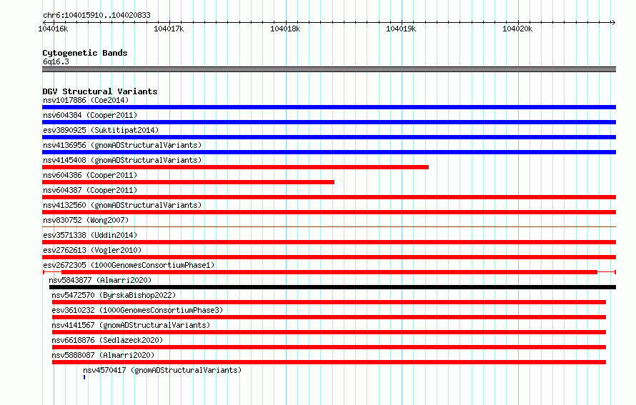Click the red bar under nsv604387
The image size is (636, 405).
[329, 197]
